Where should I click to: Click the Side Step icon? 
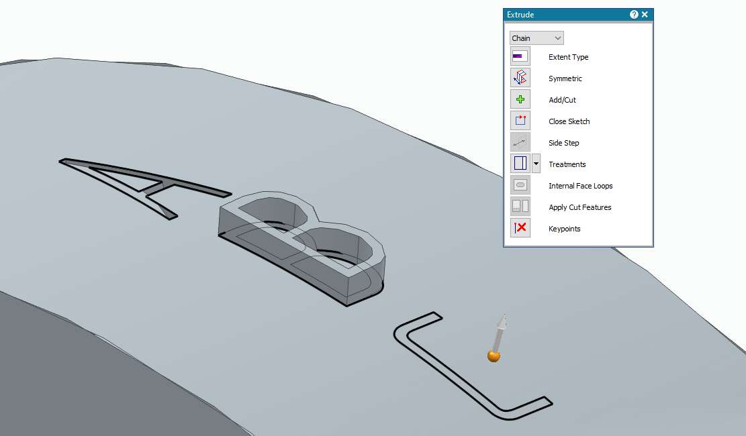click(x=520, y=142)
